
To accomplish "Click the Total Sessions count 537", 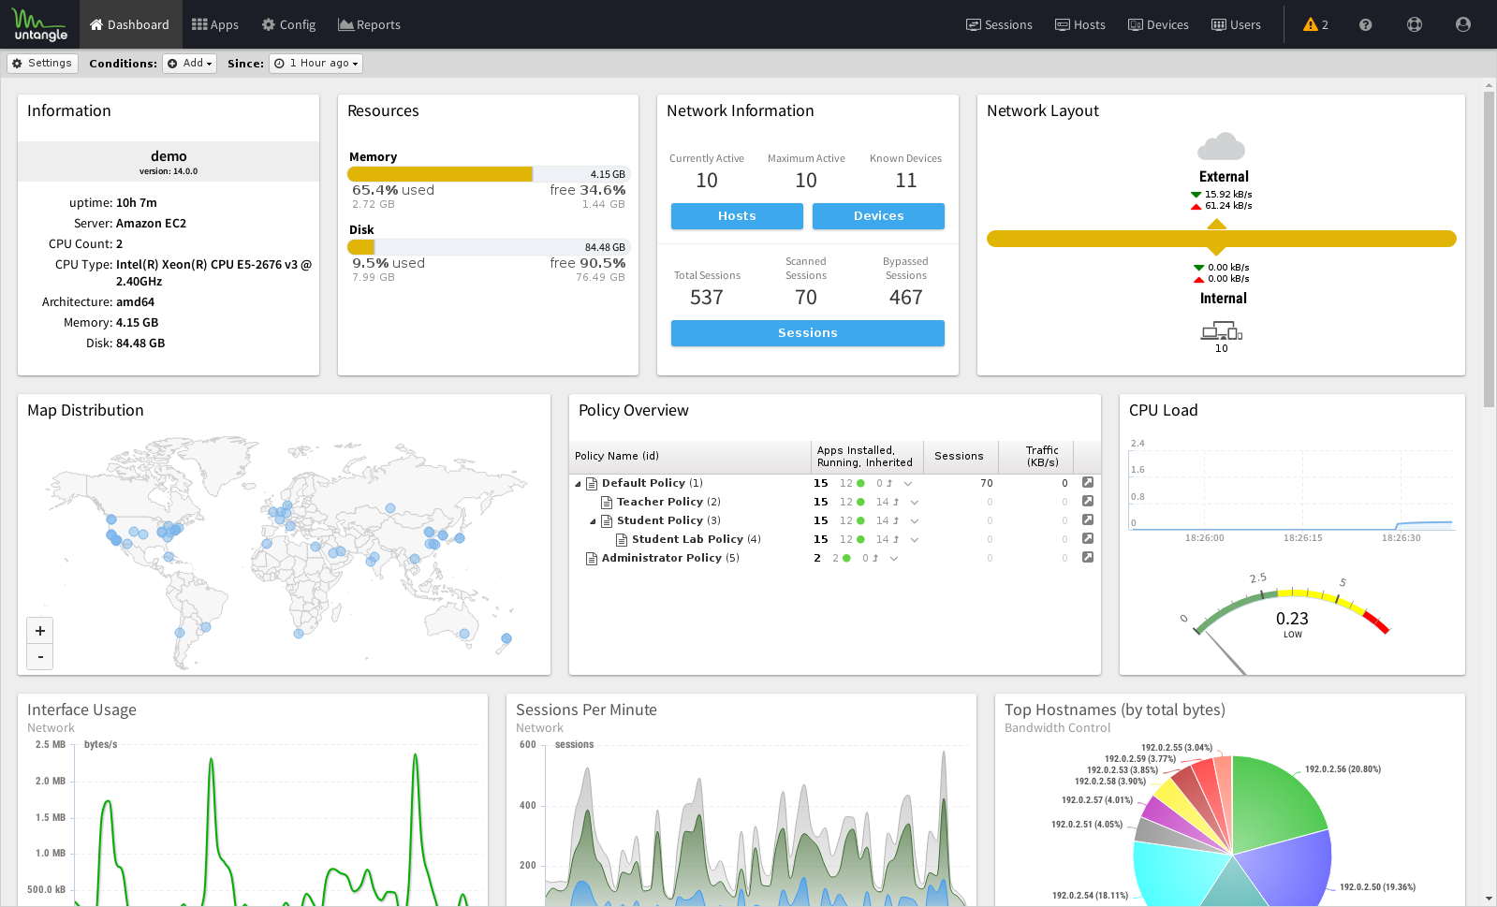I will (707, 298).
